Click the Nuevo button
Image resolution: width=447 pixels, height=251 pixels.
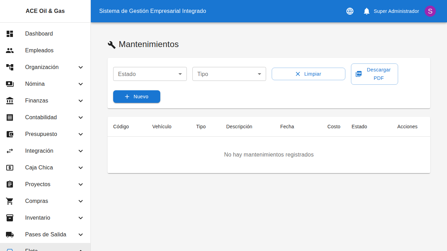(x=137, y=97)
